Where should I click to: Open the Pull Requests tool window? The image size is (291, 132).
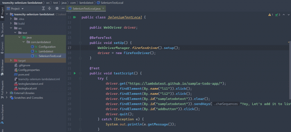(2, 89)
